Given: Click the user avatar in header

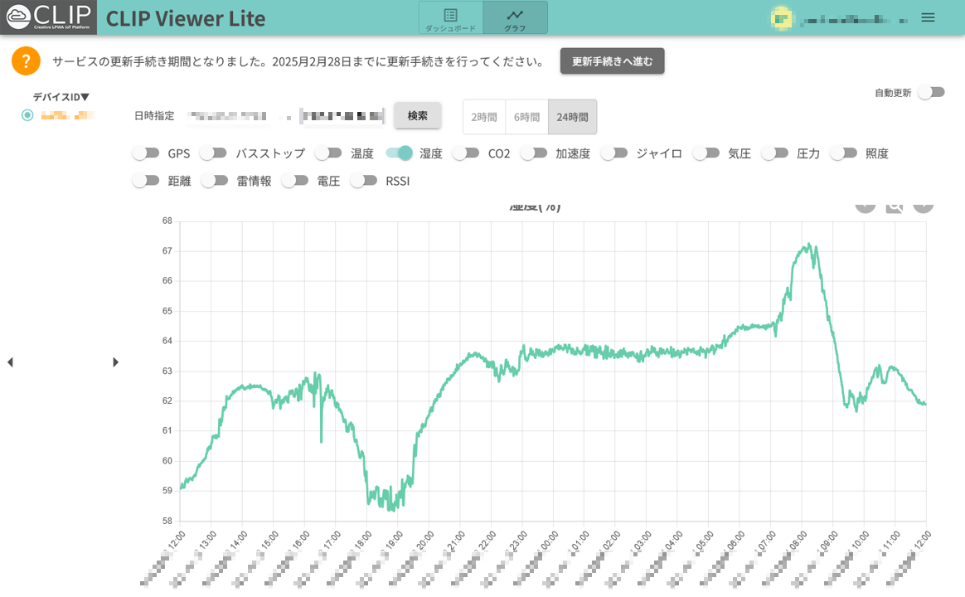Looking at the screenshot, I should [780, 17].
